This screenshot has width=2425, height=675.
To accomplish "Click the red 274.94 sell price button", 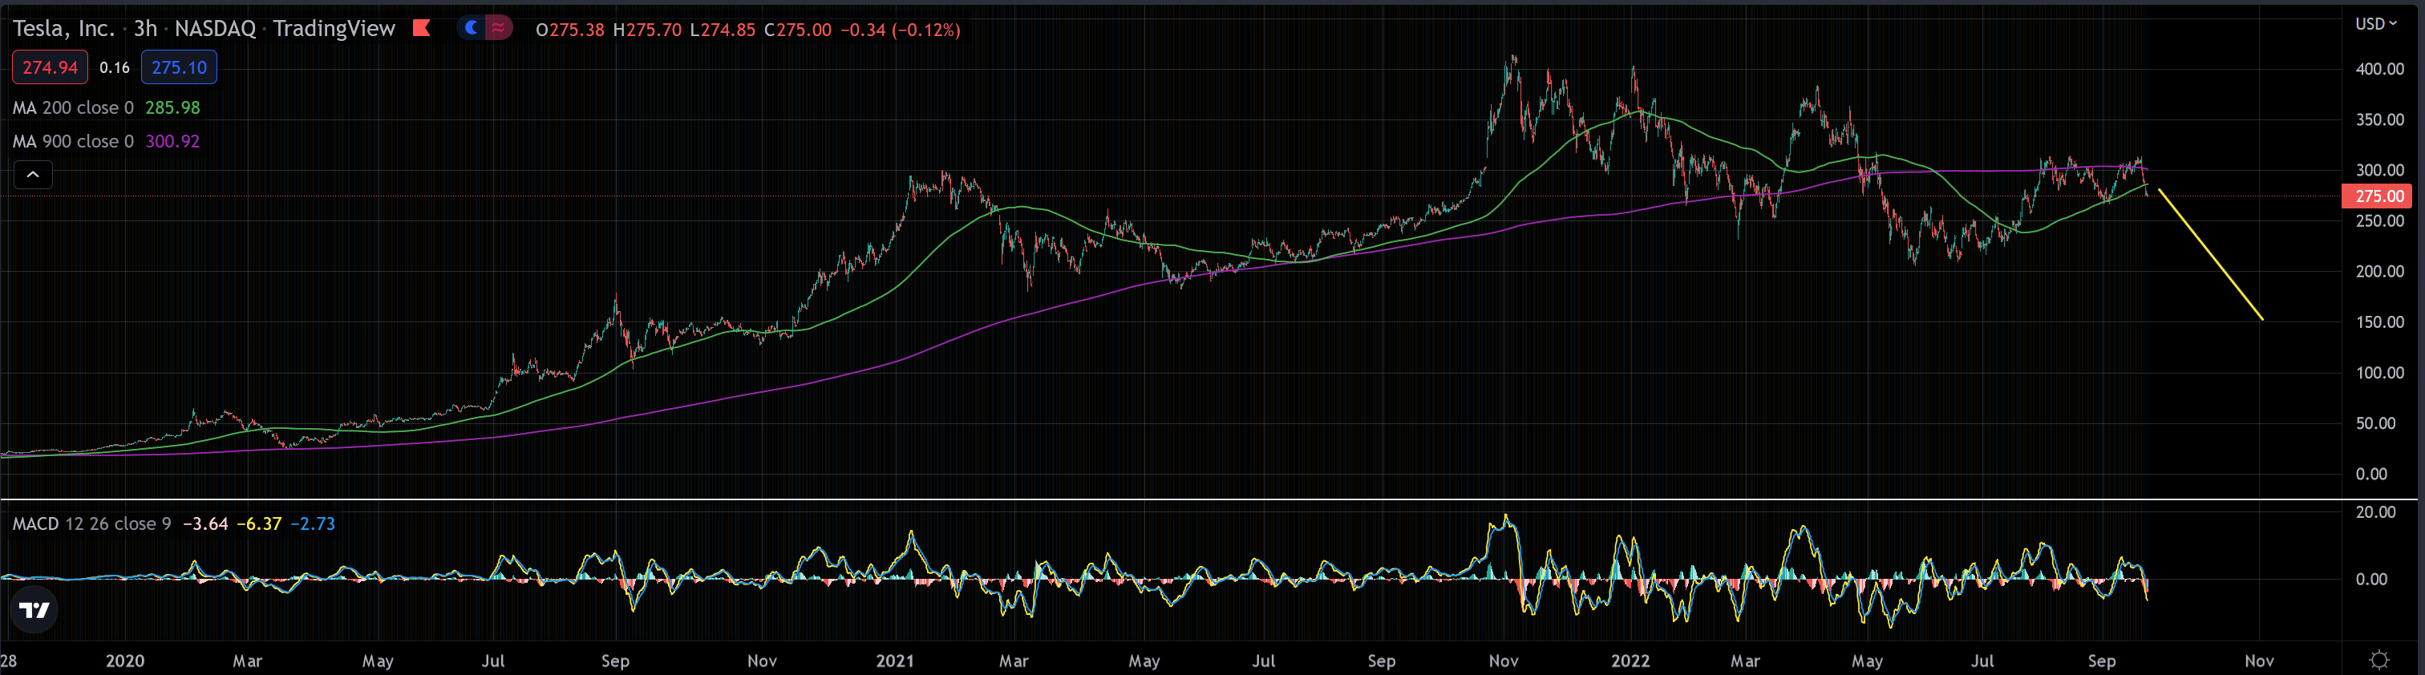I will point(50,68).
